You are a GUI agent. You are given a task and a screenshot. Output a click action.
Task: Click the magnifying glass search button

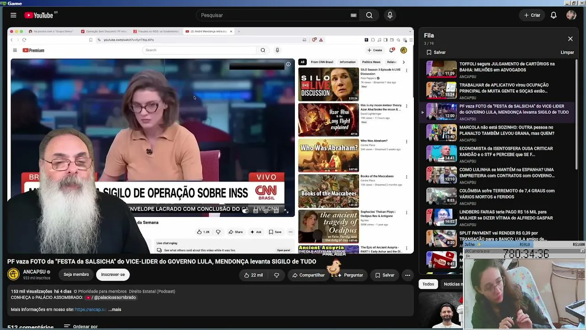pos(369,15)
